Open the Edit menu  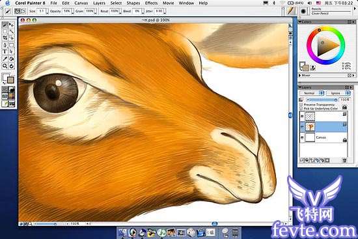pyautogui.click(x=66, y=3)
